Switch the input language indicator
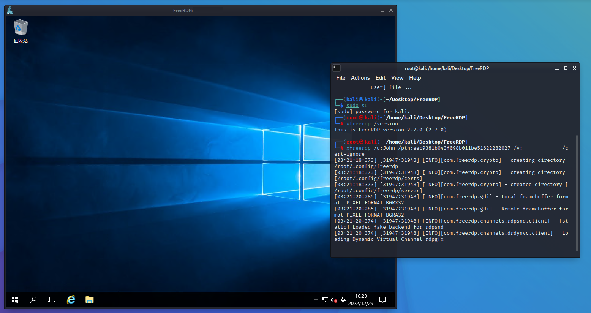The image size is (591, 313). coord(343,300)
